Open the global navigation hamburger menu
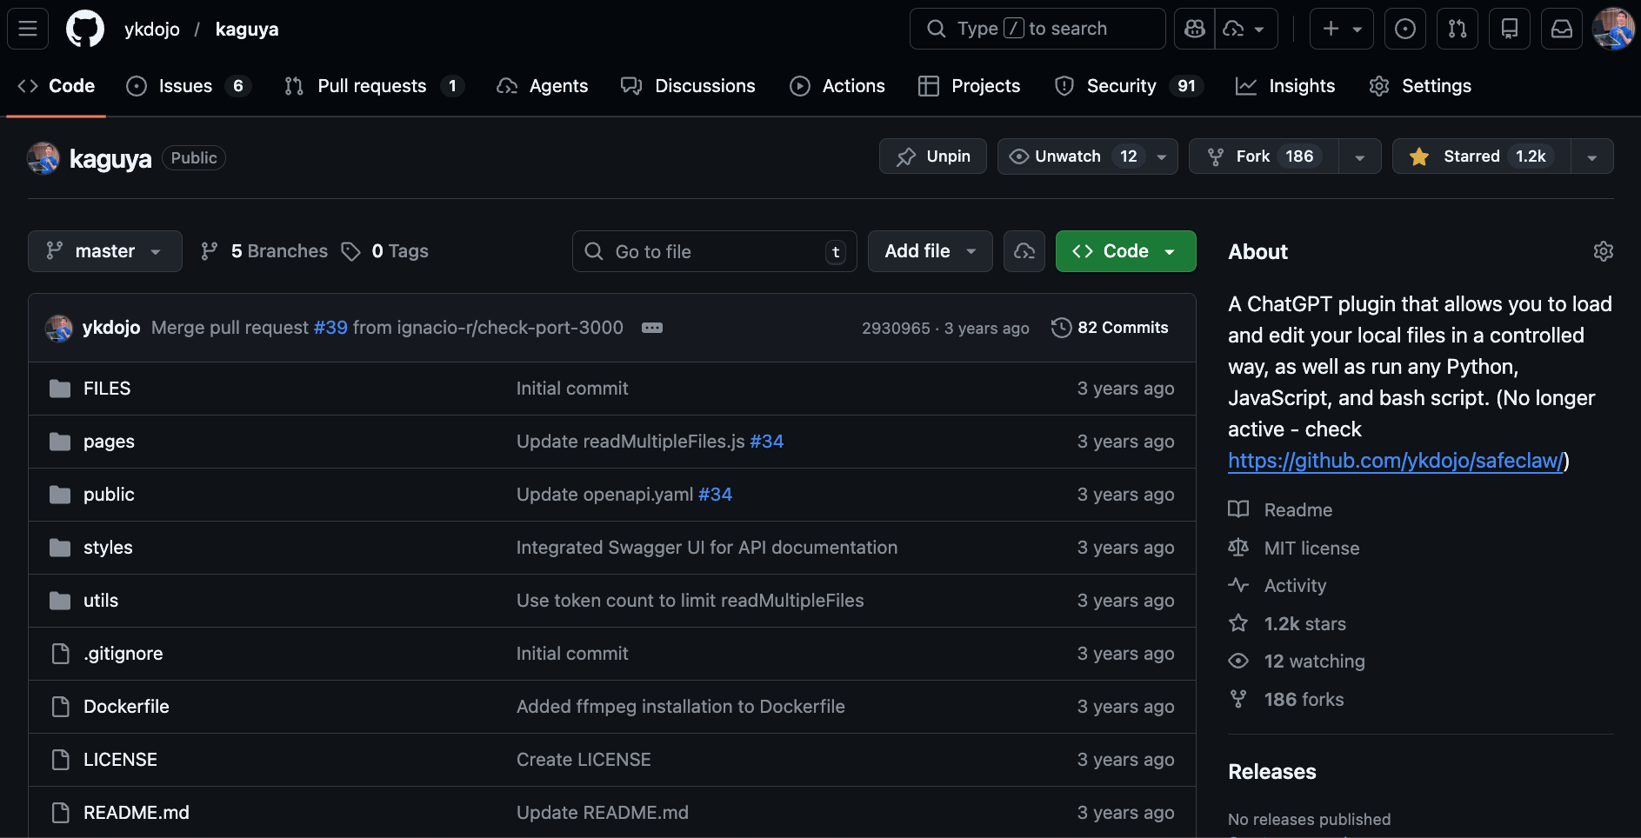 pos(26,28)
